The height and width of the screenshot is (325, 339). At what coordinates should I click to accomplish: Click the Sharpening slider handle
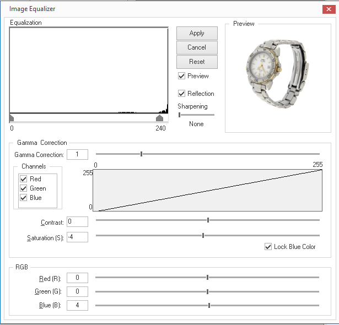tap(180, 115)
